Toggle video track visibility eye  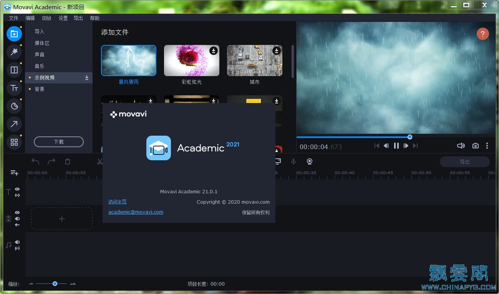[17, 213]
